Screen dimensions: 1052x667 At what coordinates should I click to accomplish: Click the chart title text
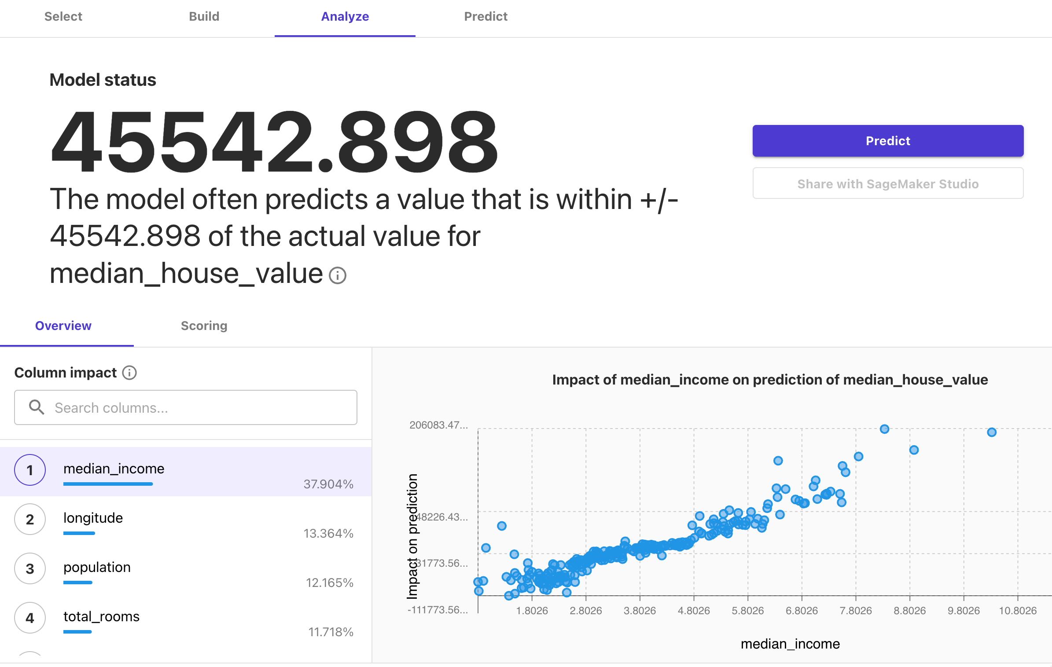[770, 379]
